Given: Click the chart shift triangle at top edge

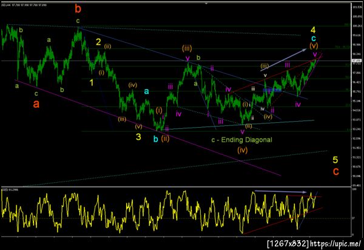Looking at the screenshot, I should (206, 3).
